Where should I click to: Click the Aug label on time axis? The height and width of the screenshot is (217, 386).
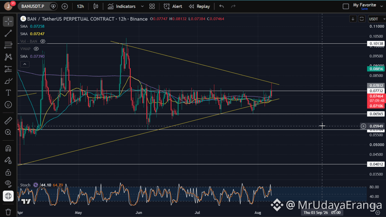tap(257, 212)
